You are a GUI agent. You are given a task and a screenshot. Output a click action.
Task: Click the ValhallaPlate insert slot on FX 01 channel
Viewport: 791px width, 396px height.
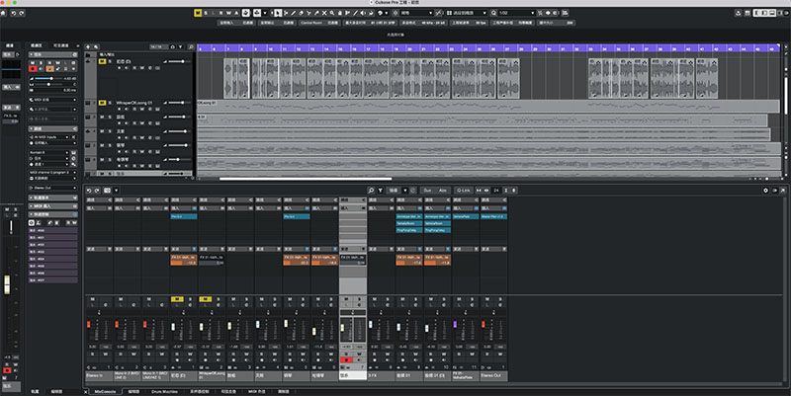[465, 216]
